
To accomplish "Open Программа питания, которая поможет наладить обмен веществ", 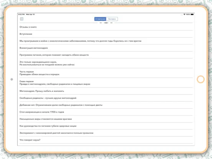I will click(x=106, y=55).
